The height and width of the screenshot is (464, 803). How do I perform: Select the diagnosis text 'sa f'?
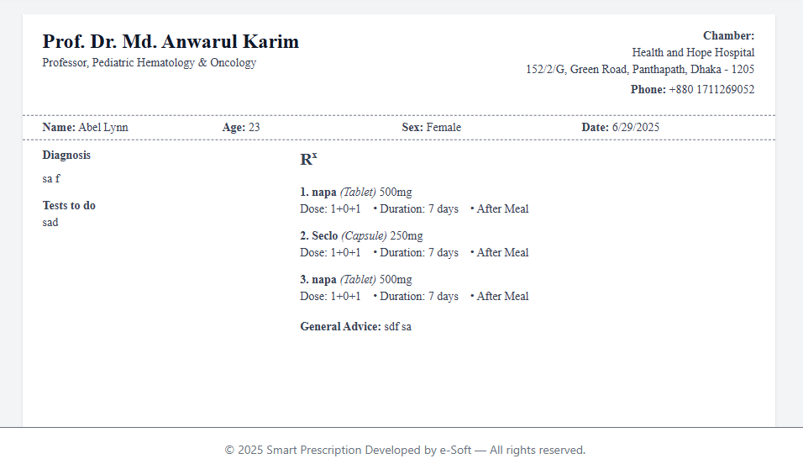(51, 179)
